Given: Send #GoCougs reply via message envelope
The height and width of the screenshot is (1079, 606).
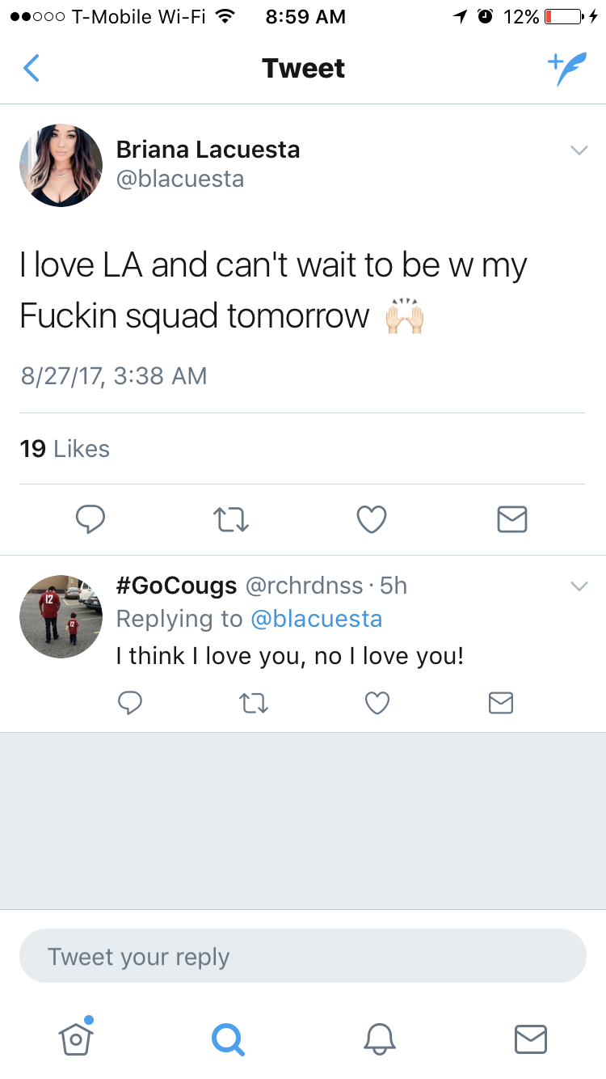Looking at the screenshot, I should [501, 704].
